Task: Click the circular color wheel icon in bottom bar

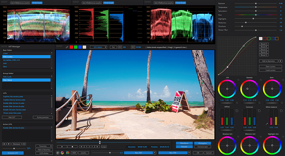Action: pos(62,153)
